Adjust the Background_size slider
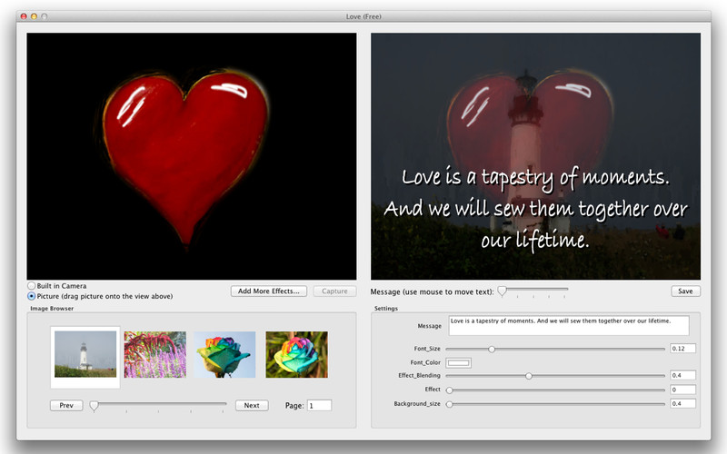The image size is (727, 454). pyautogui.click(x=555, y=404)
